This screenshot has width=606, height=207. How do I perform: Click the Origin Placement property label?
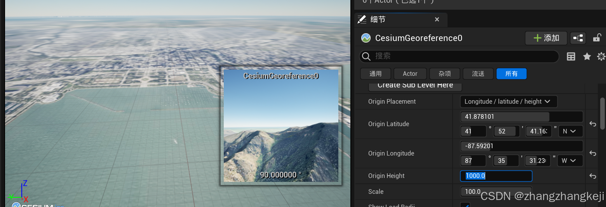(x=392, y=101)
